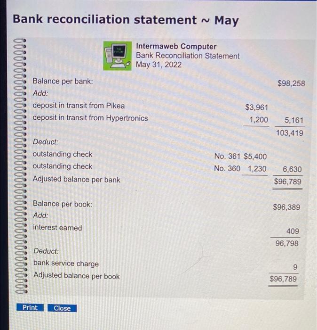Viewport: 317px width, 330px height.
Task: Click the 409 interest amount
Action: [293, 231]
